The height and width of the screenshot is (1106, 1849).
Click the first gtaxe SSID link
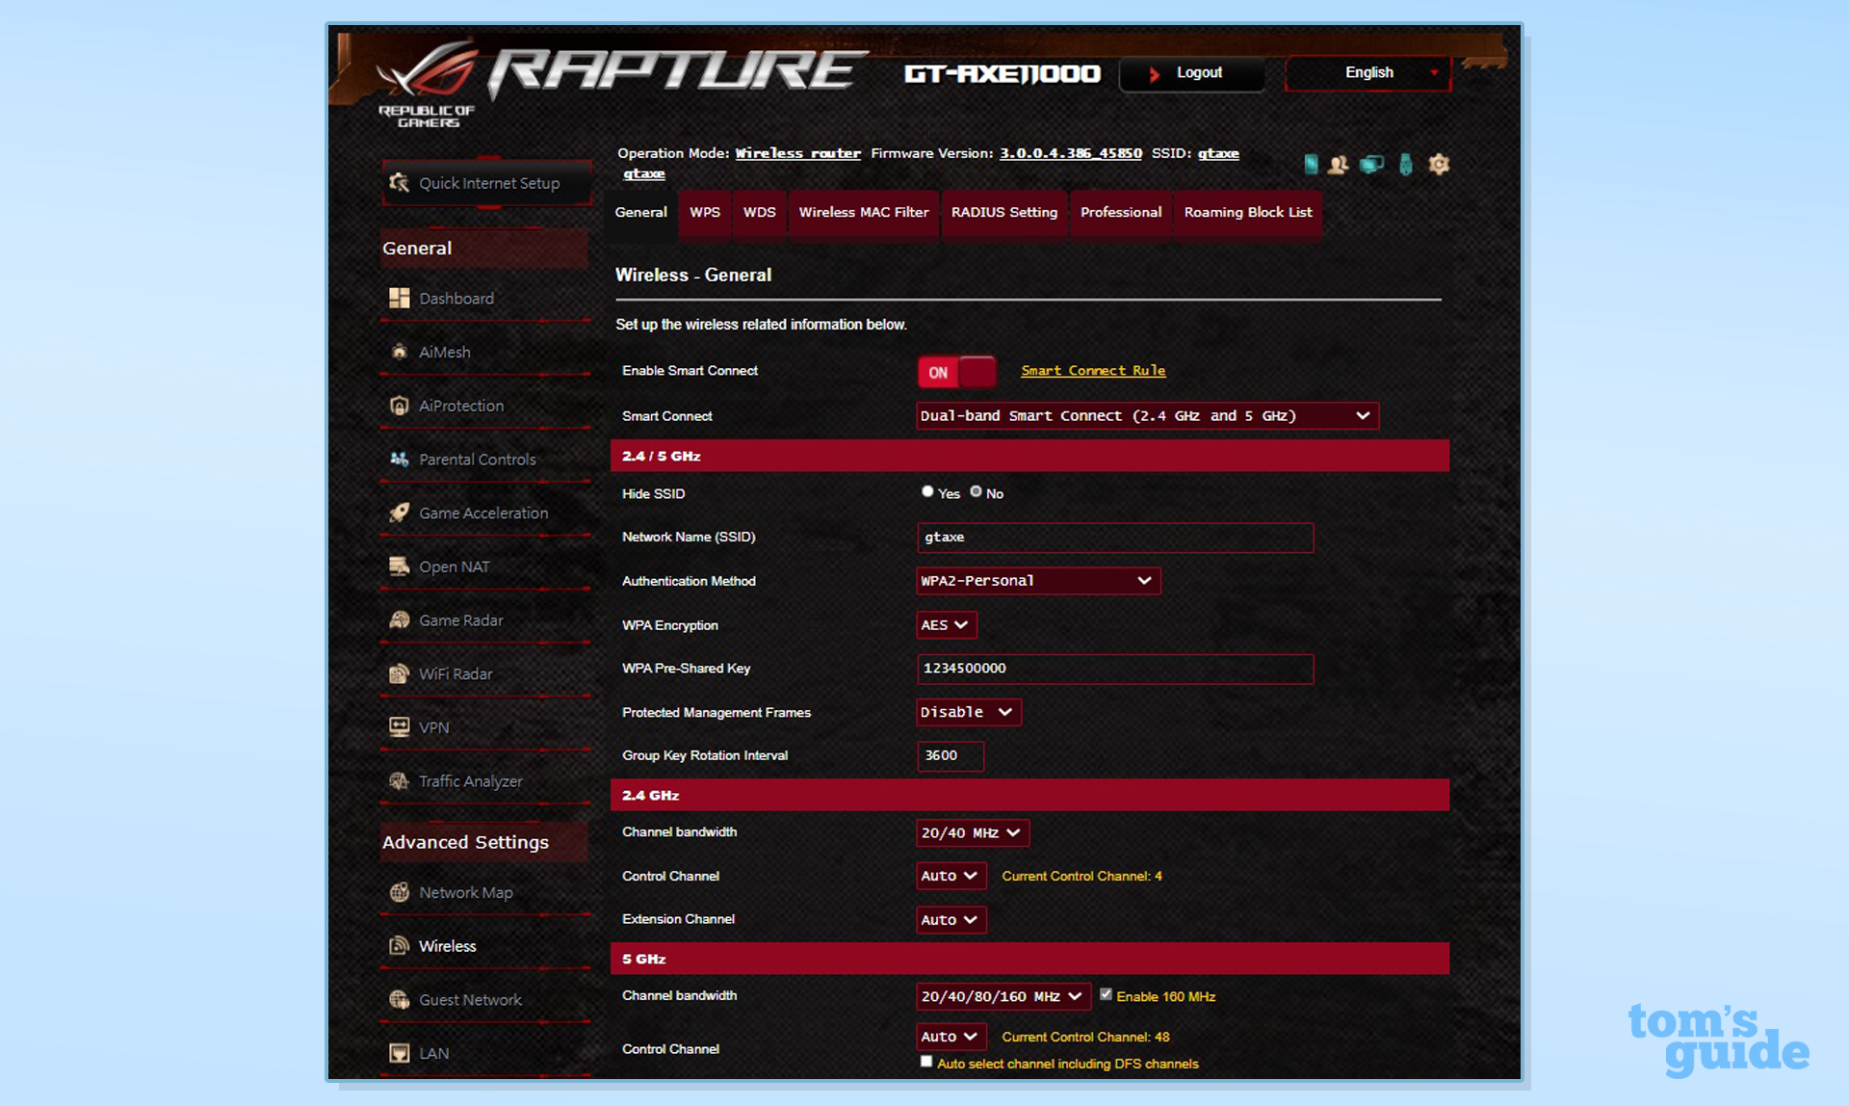tap(1218, 153)
